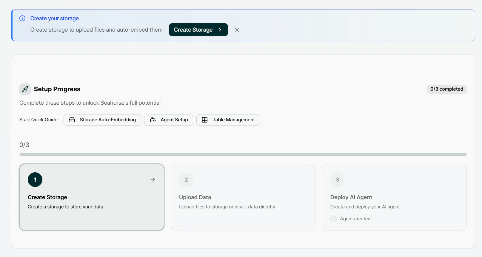482x257 pixels.
Task: Click the '0/3' progress counter text
Action: click(24, 145)
